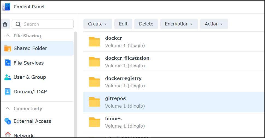265x138 pixels.
Task: Open the Action dropdown menu
Action: (x=214, y=24)
